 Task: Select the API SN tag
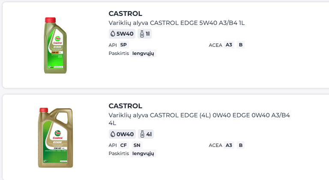pos(137,145)
